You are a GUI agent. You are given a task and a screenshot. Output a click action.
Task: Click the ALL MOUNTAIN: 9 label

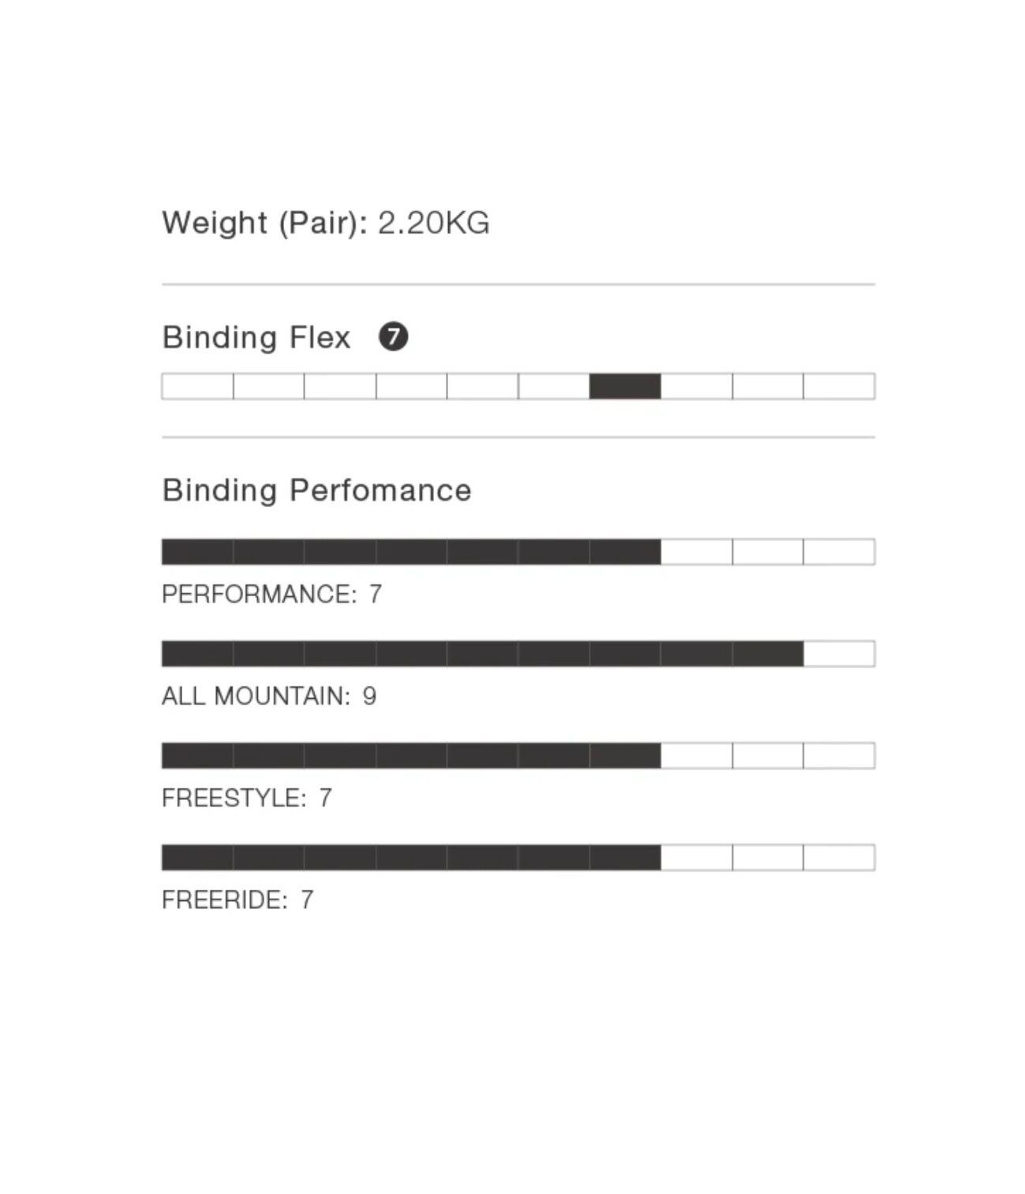tap(269, 696)
